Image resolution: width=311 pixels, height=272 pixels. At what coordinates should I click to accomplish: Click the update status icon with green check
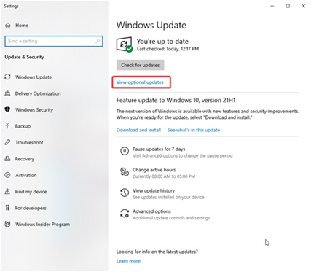pyautogui.click(x=125, y=44)
